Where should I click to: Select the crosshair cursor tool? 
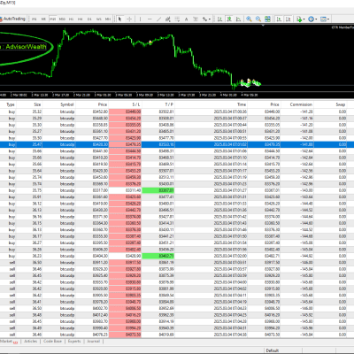(129, 19)
